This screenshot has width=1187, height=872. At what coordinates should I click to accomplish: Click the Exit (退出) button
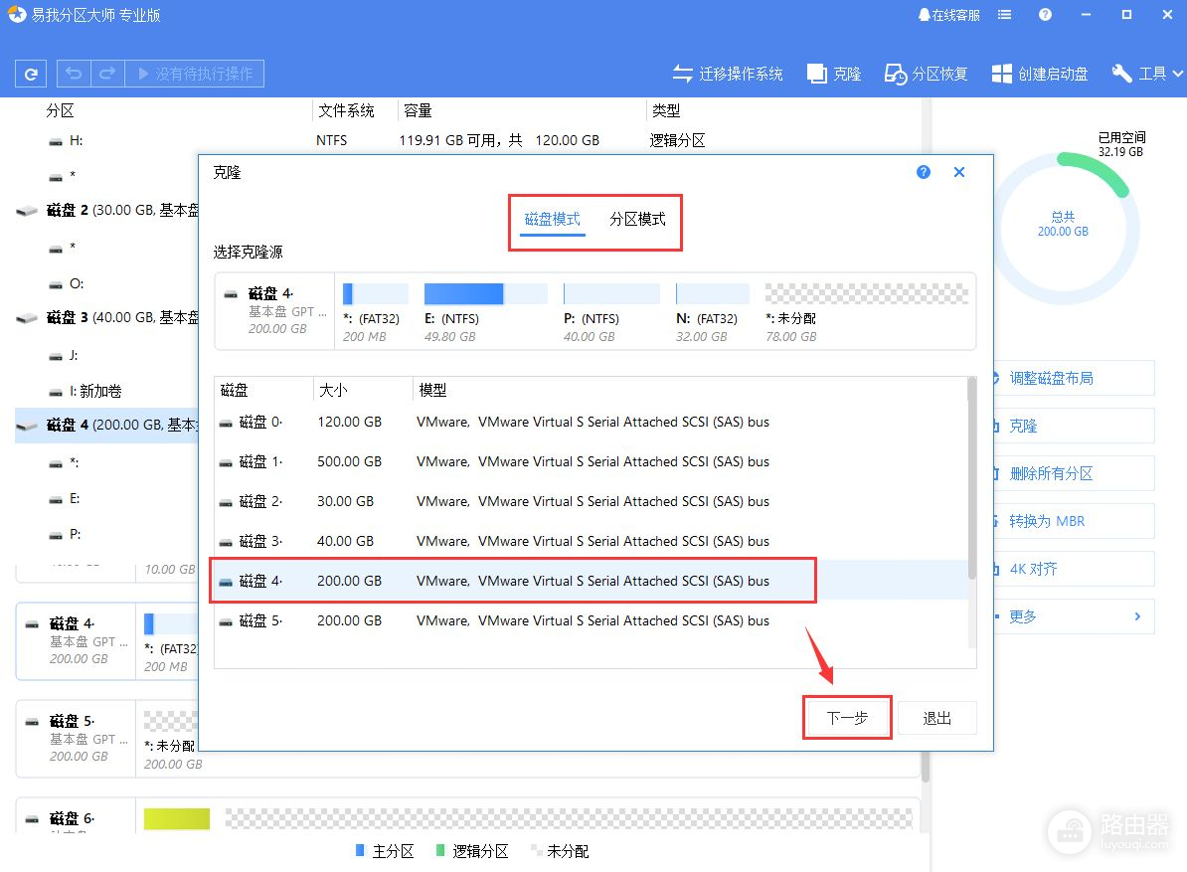[936, 718]
